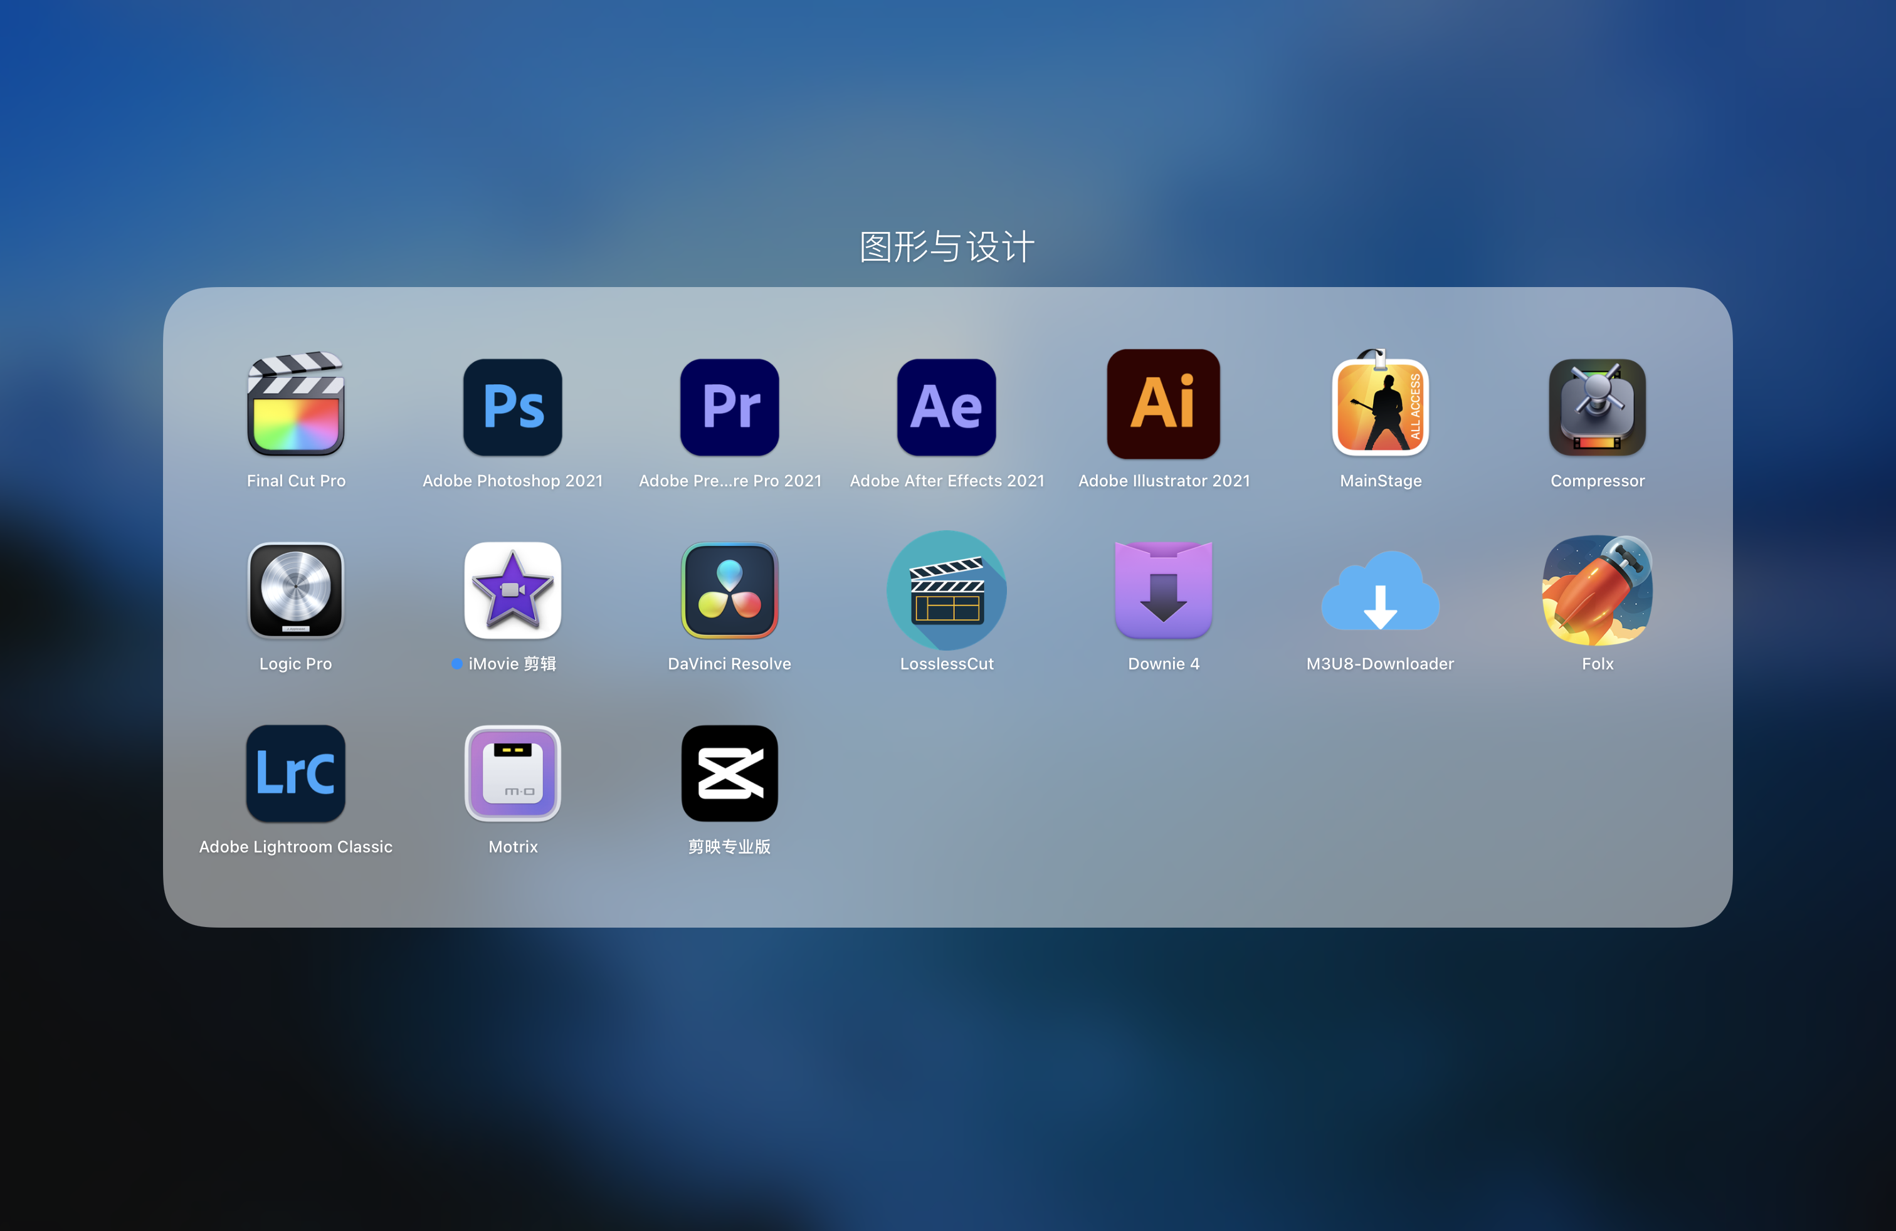Screen dimensions: 1896x1231
Task: Click the DaVinci Resolve label text
Action: (x=729, y=663)
